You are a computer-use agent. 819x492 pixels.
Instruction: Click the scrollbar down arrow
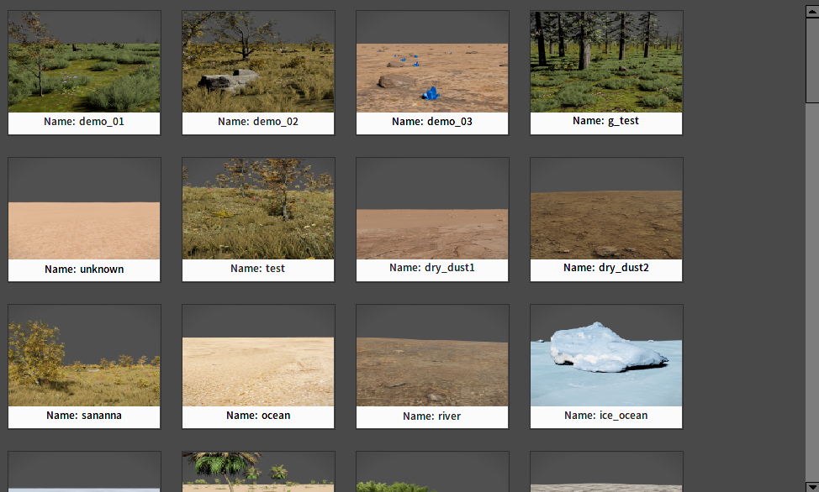click(813, 486)
